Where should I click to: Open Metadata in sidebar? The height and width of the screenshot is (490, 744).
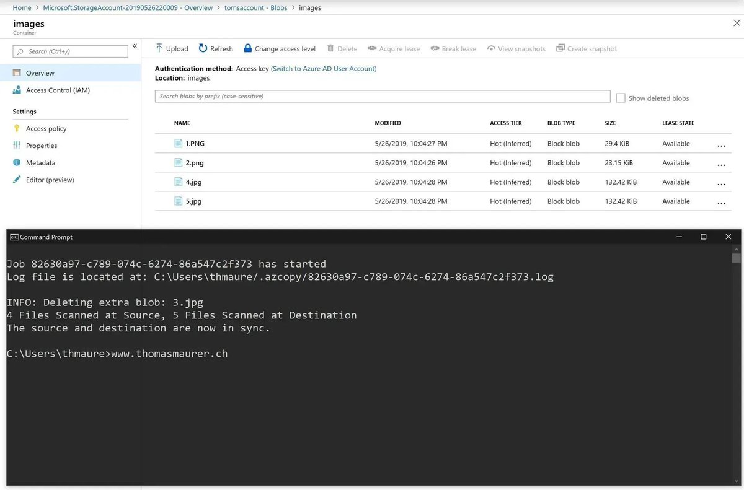click(40, 162)
